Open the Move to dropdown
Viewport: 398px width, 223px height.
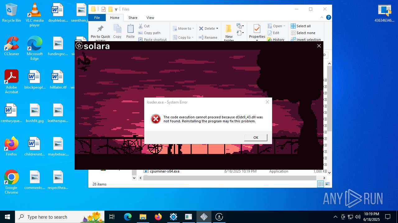[x=183, y=28]
